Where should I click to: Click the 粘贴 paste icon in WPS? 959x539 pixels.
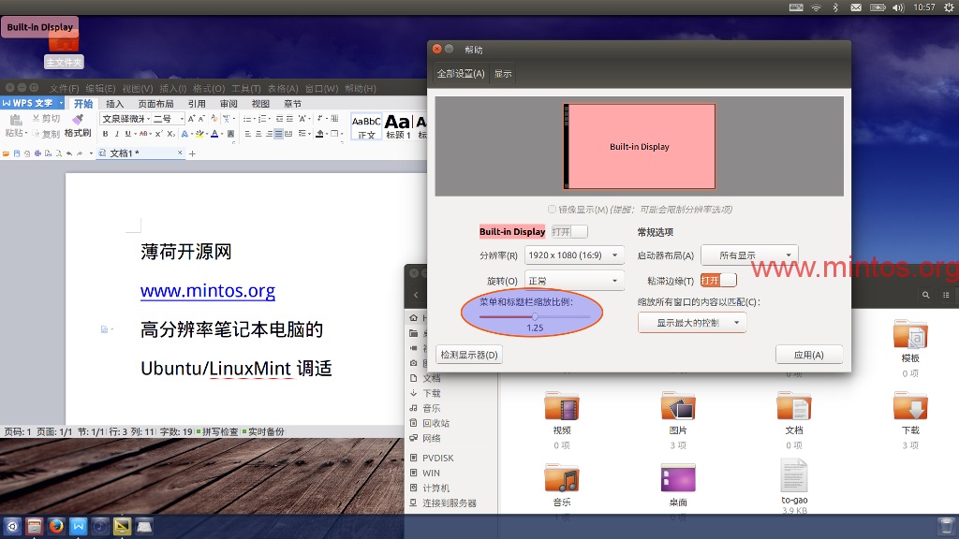(x=16, y=121)
